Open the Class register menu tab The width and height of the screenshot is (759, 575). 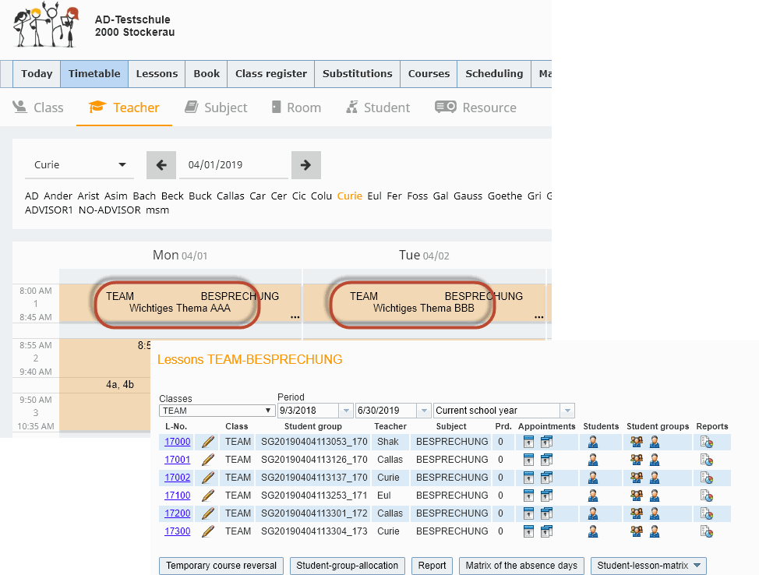click(271, 74)
